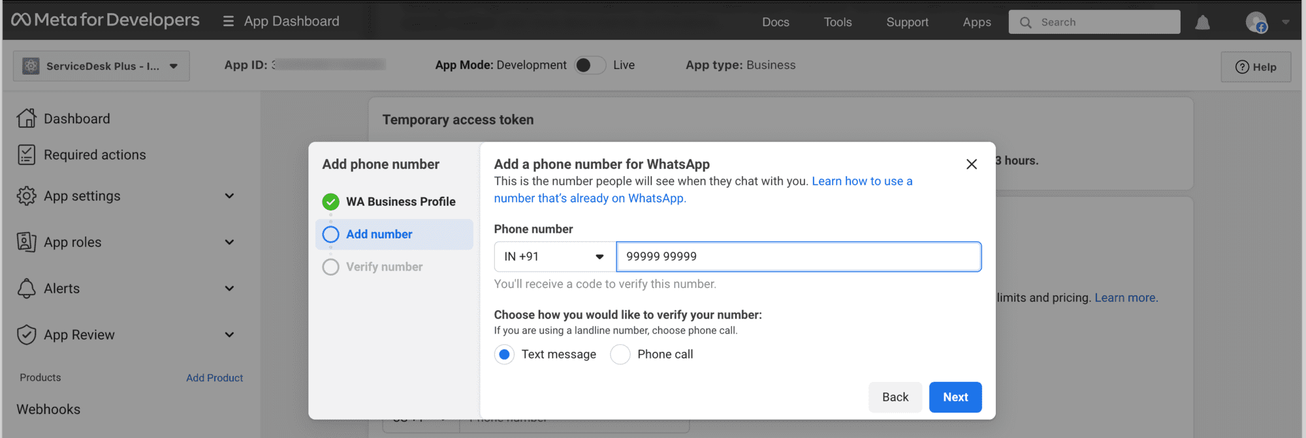Click the phone number input field

798,257
